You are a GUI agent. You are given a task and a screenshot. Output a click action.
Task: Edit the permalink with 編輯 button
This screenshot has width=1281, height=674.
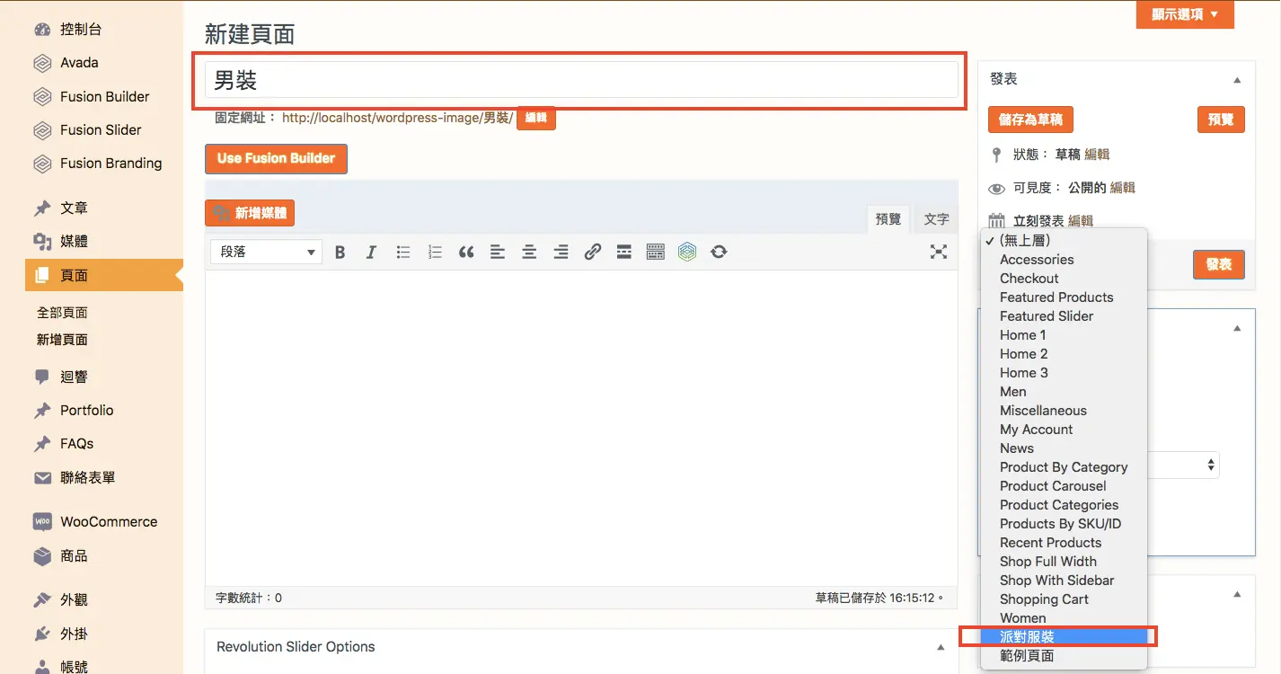[536, 118]
